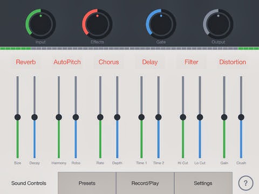
Task: Click the red Effects knob
Action: pyautogui.click(x=97, y=24)
